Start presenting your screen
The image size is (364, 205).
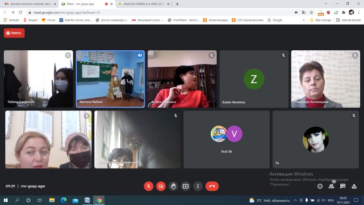point(185,186)
